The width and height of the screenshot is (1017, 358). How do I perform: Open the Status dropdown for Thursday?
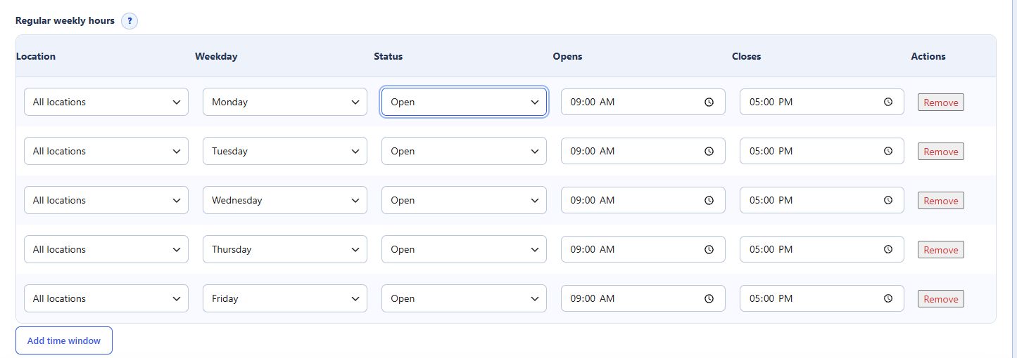pos(464,249)
